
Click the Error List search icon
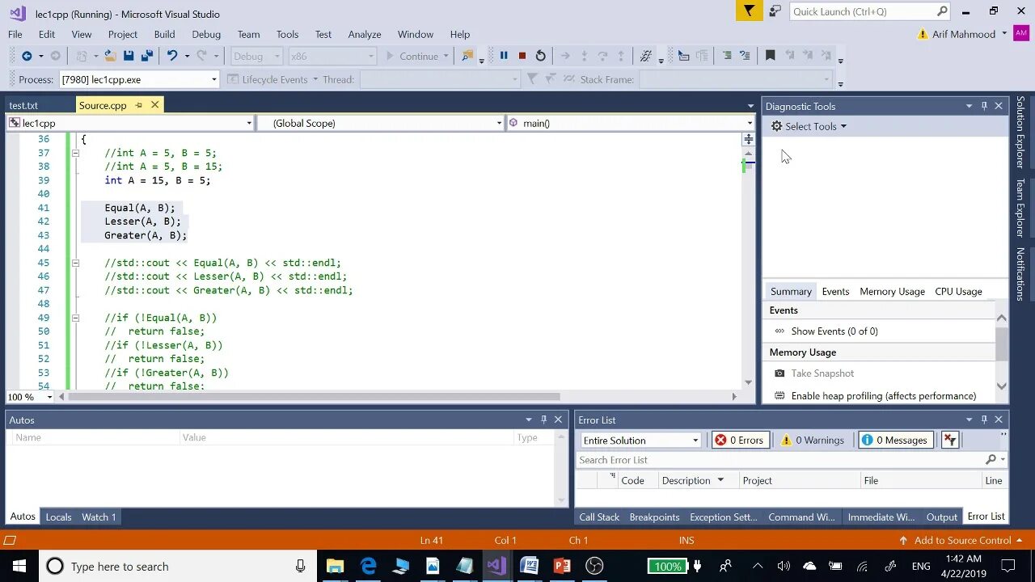pos(991,460)
